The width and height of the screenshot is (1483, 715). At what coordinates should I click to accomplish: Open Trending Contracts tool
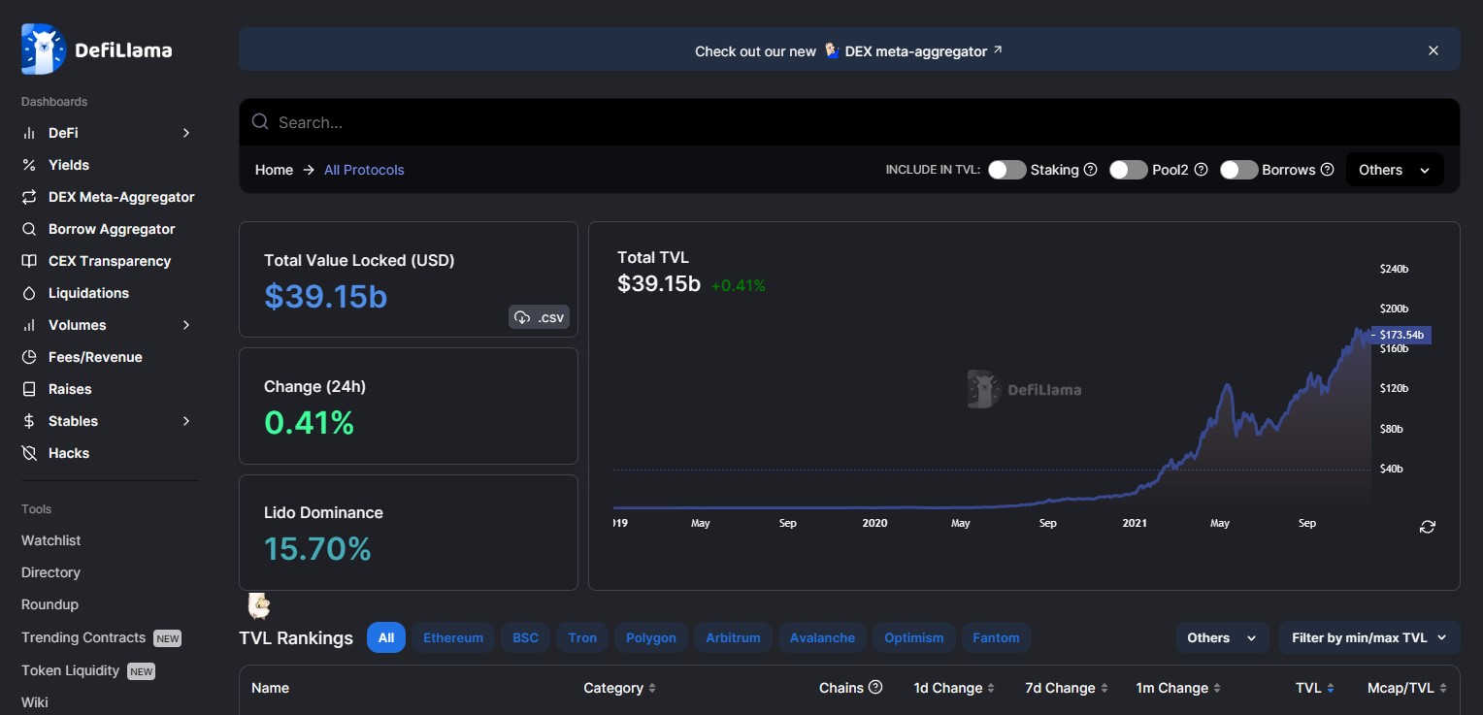coord(101,637)
